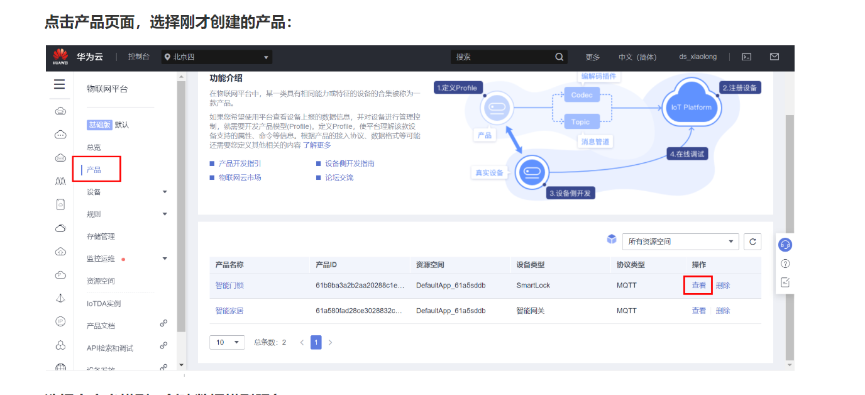Click the blue cube resource space icon
Screen dimensions: 865x395
pos(612,240)
